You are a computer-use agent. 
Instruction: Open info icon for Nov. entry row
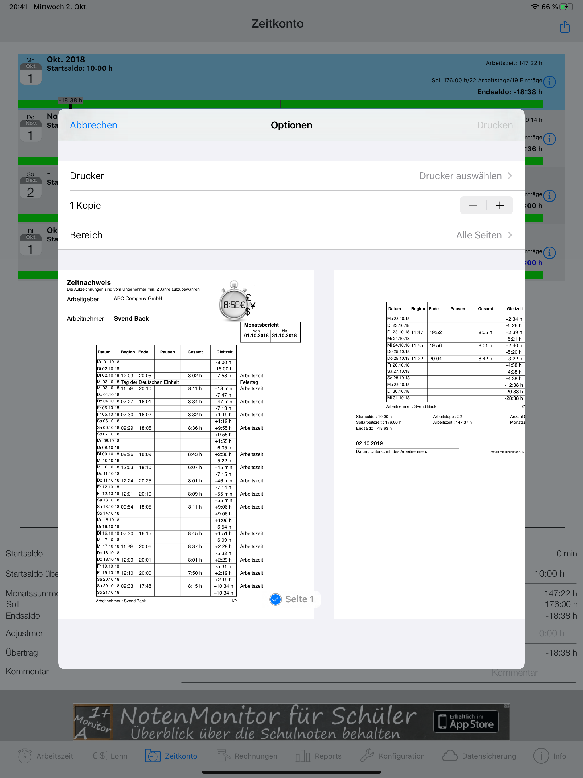(549, 139)
